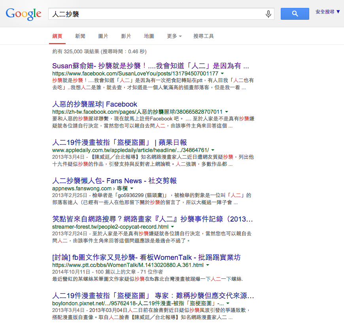
Task: Click the facebook.com/SusanLoveYou green URL
Action: tap(135, 73)
